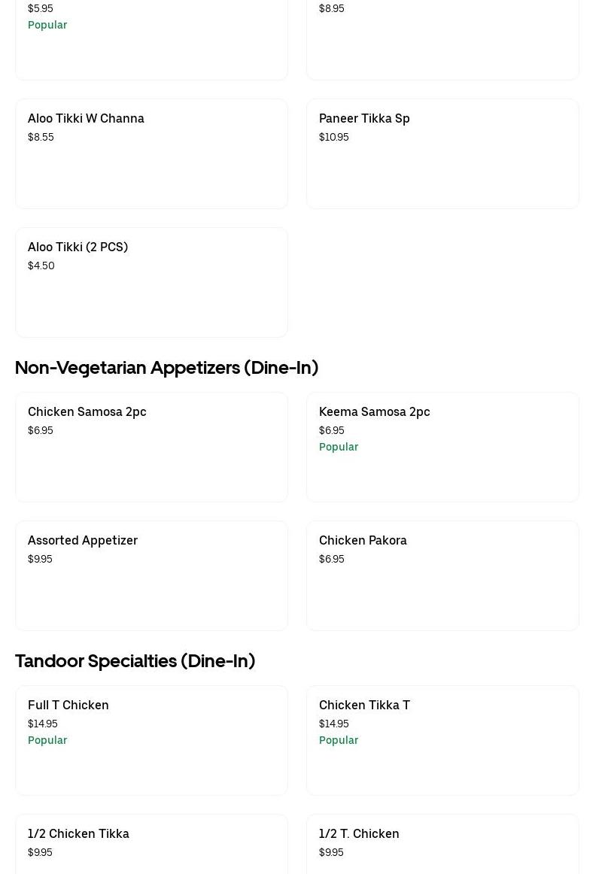The image size is (605, 874).
Task: Choose Chicken Samosa 2pc from the menu
Action: [151, 447]
